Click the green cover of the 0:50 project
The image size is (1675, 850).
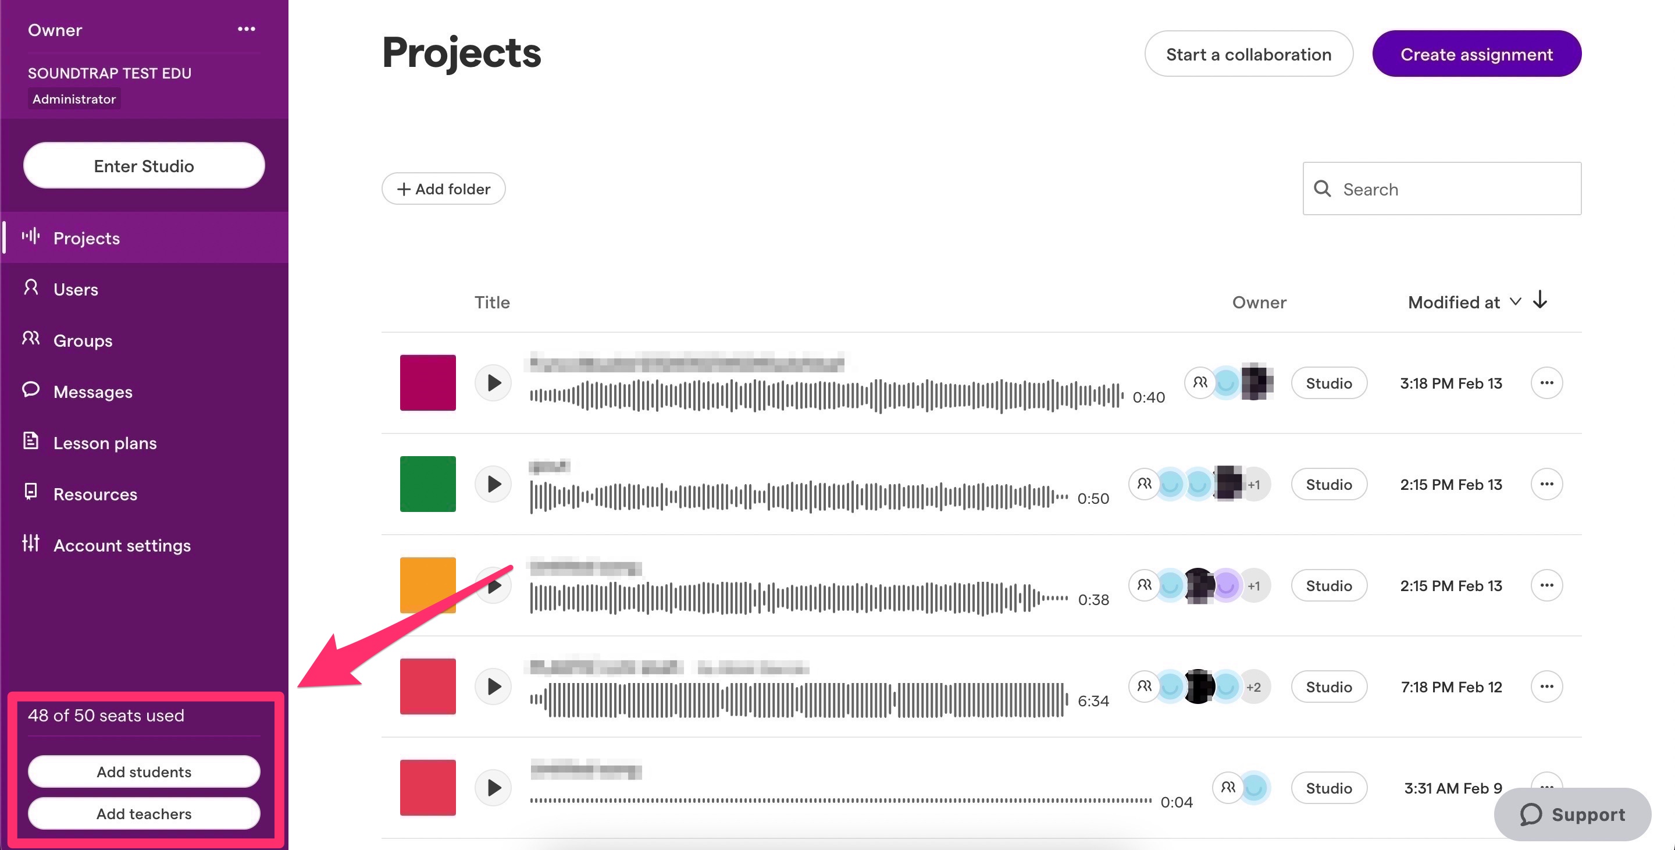428,484
